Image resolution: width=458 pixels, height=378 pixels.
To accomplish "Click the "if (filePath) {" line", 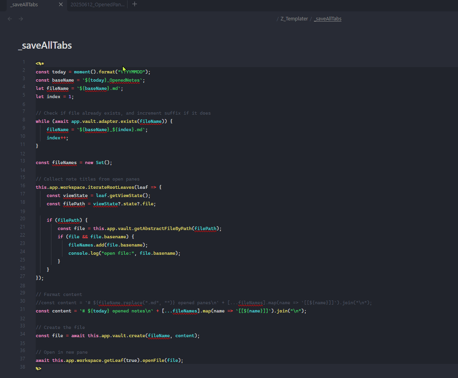I will tap(67, 220).
